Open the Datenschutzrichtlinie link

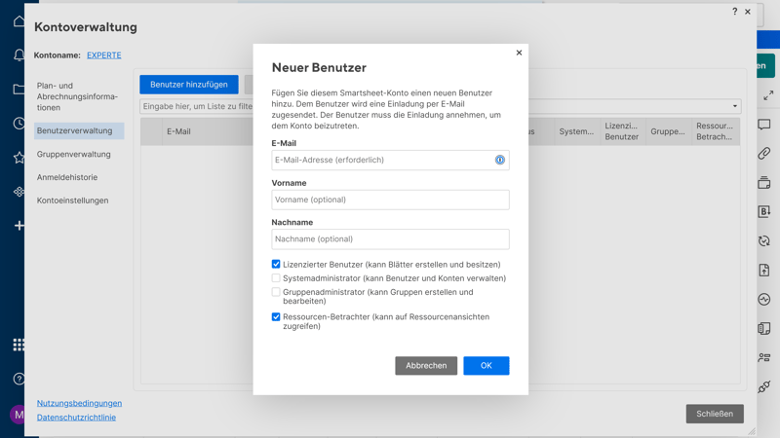[x=76, y=418]
